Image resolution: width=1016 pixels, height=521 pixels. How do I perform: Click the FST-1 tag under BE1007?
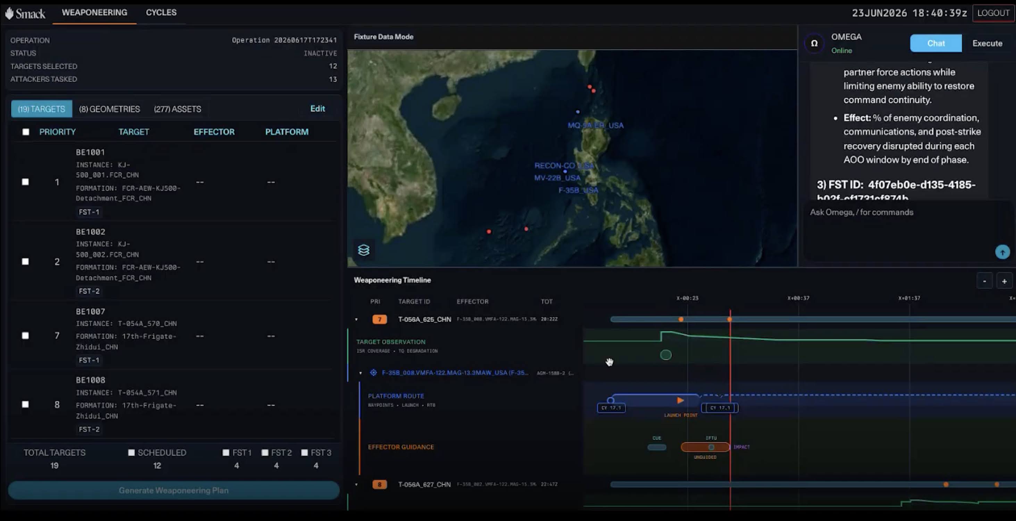pos(89,360)
